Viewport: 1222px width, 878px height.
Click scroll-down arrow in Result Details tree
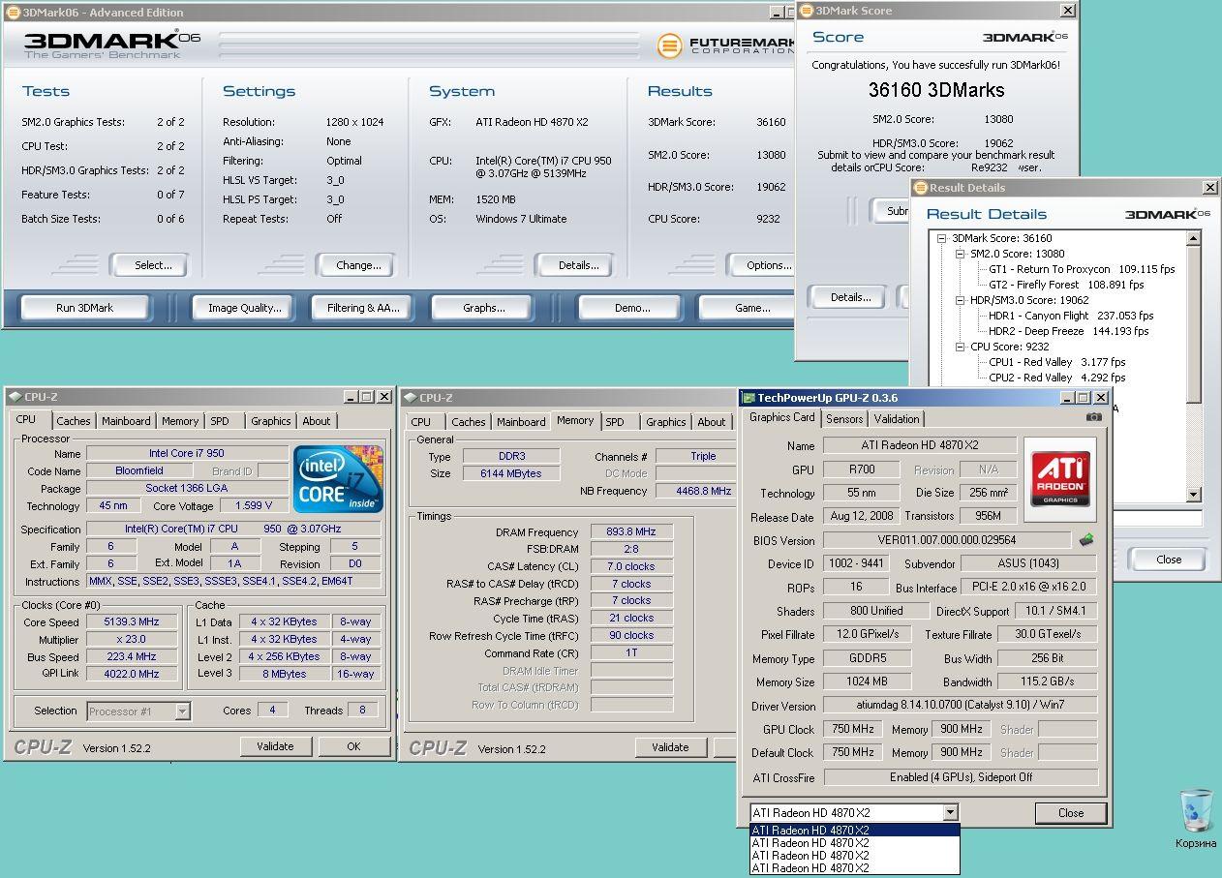(1193, 495)
